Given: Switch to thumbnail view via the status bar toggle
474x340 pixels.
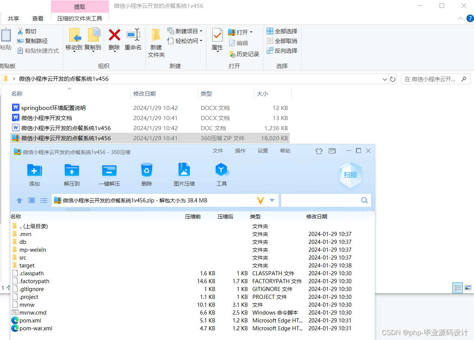Looking at the screenshot, I should tap(468, 288).
